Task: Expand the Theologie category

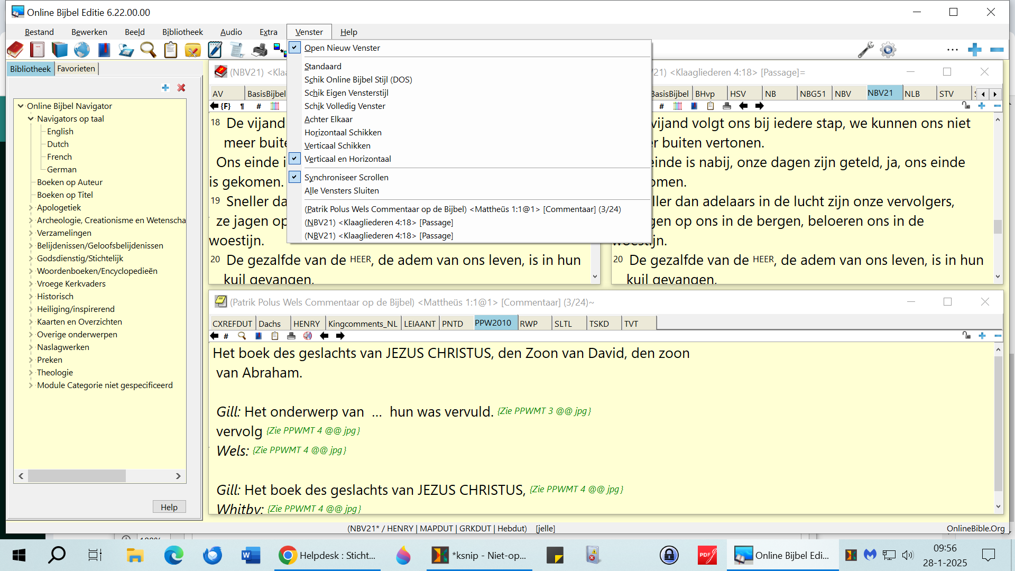Action: click(31, 373)
